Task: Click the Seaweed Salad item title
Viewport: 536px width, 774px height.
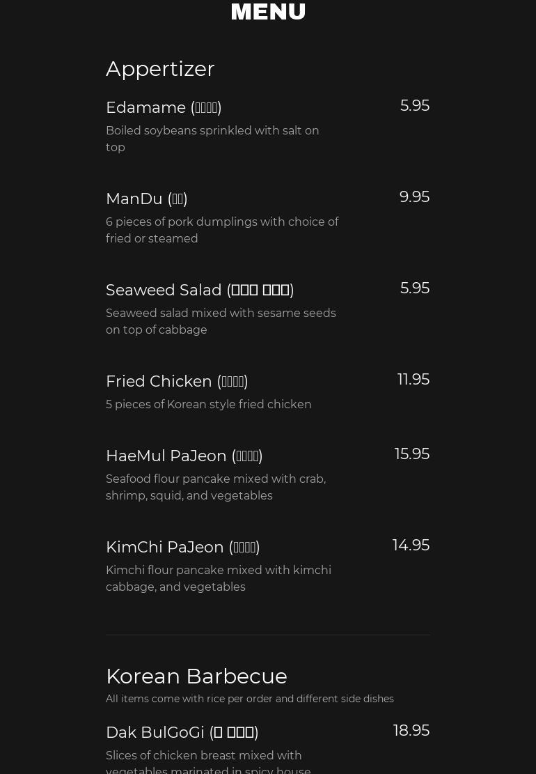Action: tap(200, 290)
